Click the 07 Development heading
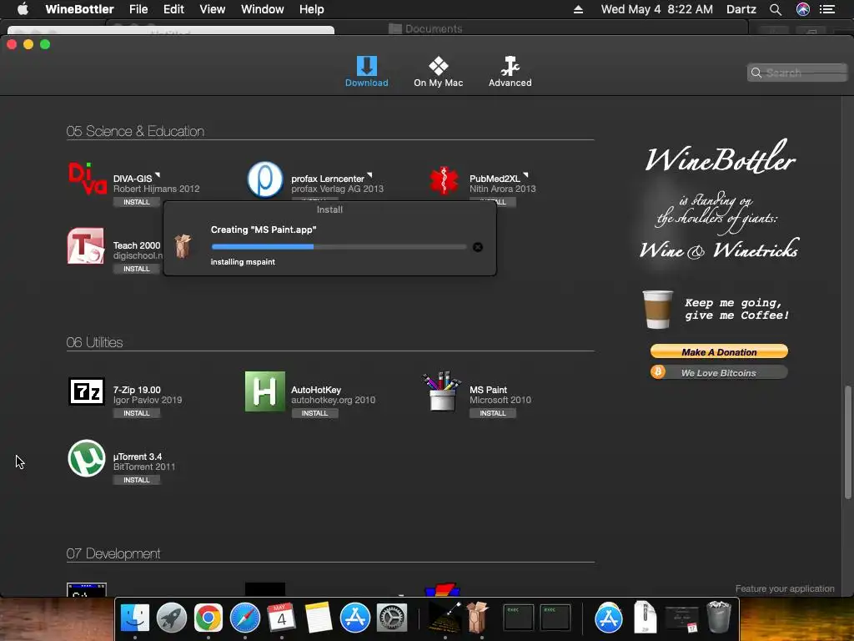Image resolution: width=854 pixels, height=641 pixels. click(x=113, y=554)
